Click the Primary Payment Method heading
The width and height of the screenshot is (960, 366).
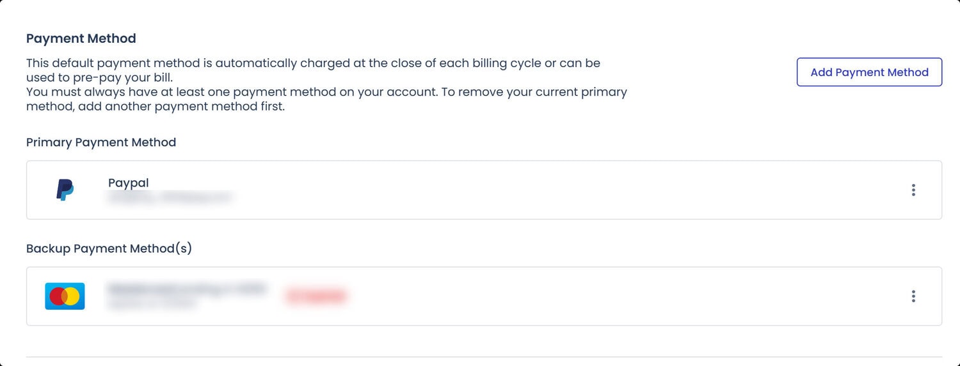(101, 142)
